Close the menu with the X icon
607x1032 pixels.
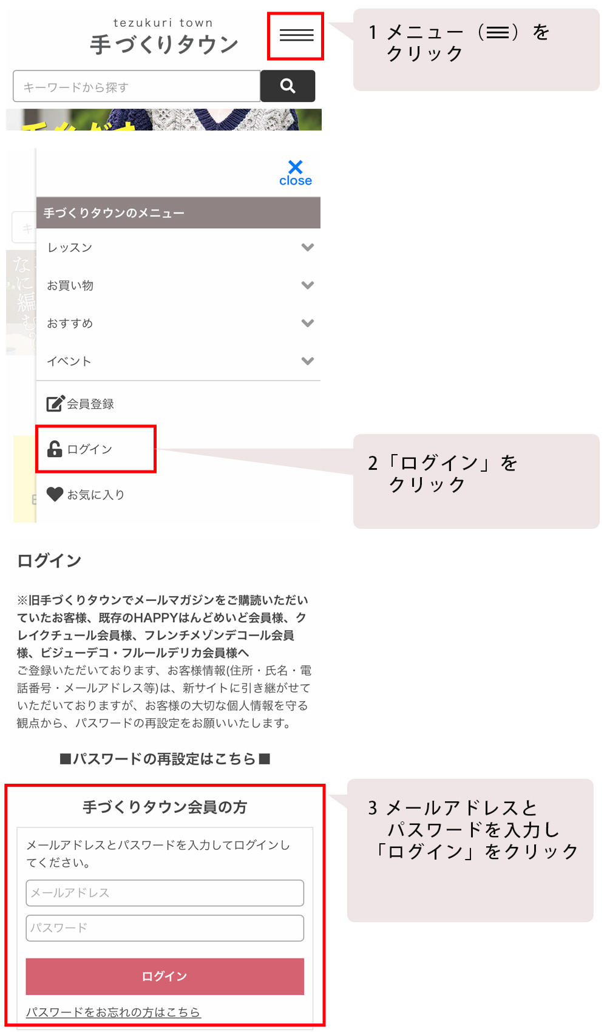(296, 173)
